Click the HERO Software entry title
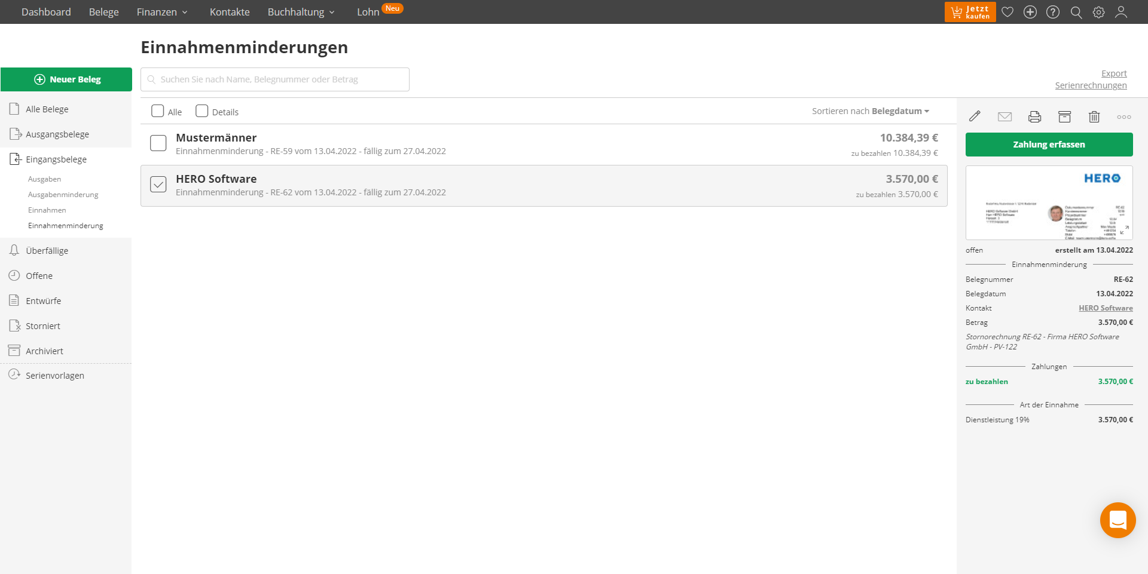1148x574 pixels. (216, 179)
